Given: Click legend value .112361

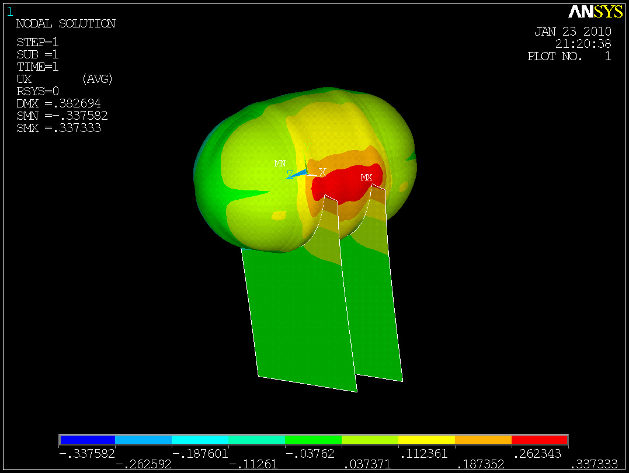Looking at the screenshot, I should [x=424, y=454].
